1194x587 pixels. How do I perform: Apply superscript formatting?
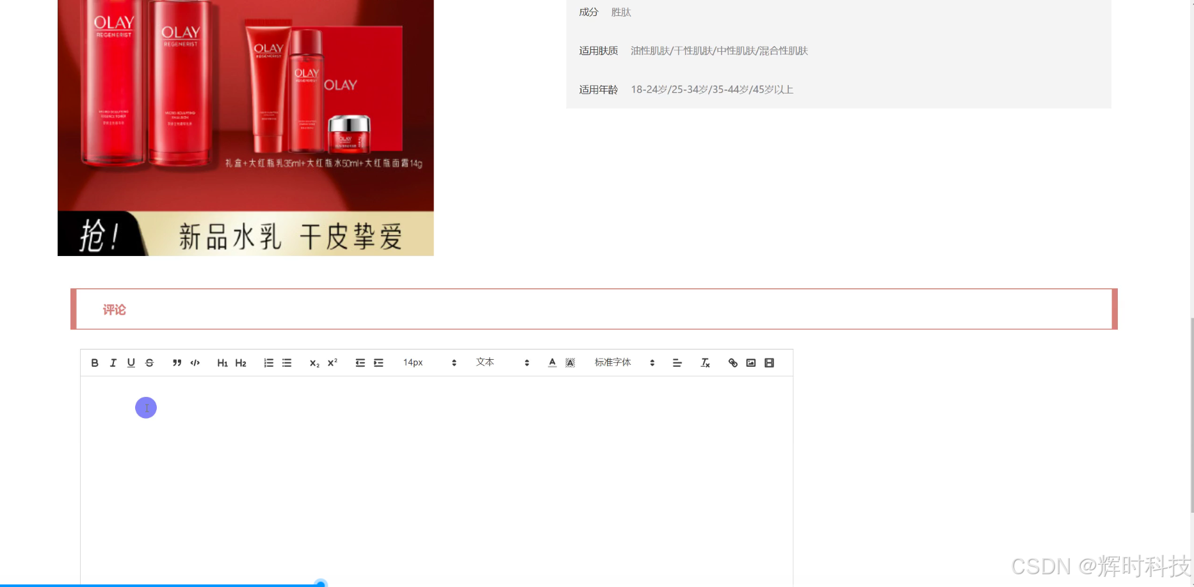click(332, 363)
